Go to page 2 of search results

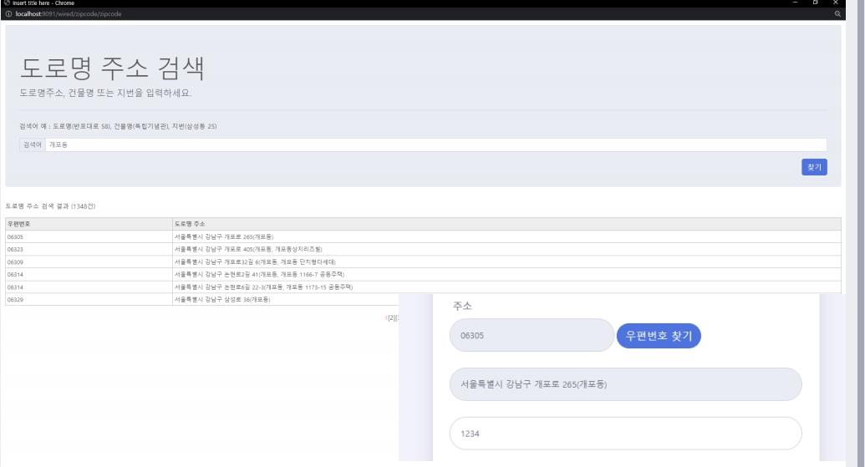click(391, 317)
